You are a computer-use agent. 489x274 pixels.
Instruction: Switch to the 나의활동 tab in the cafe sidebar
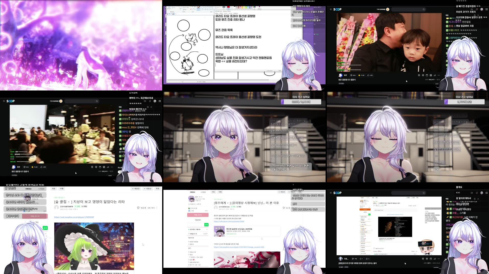pyautogui.click(x=203, y=192)
